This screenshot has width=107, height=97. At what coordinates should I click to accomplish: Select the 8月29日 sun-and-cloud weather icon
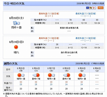point(82,75)
